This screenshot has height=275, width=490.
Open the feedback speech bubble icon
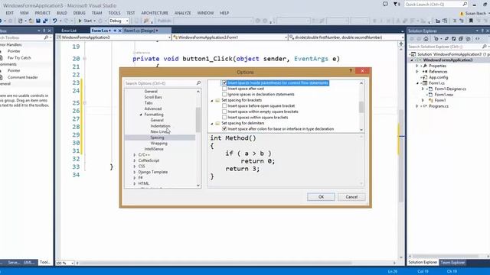(x=385, y=4)
